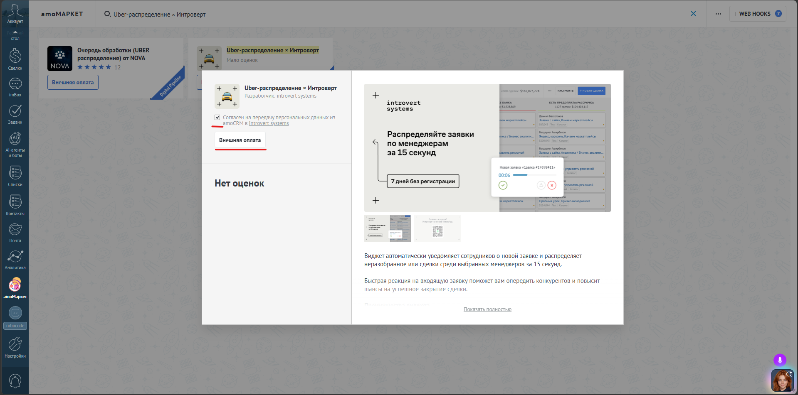Clear the search with X icon
Viewport: 798px width, 395px height.
[x=693, y=14]
